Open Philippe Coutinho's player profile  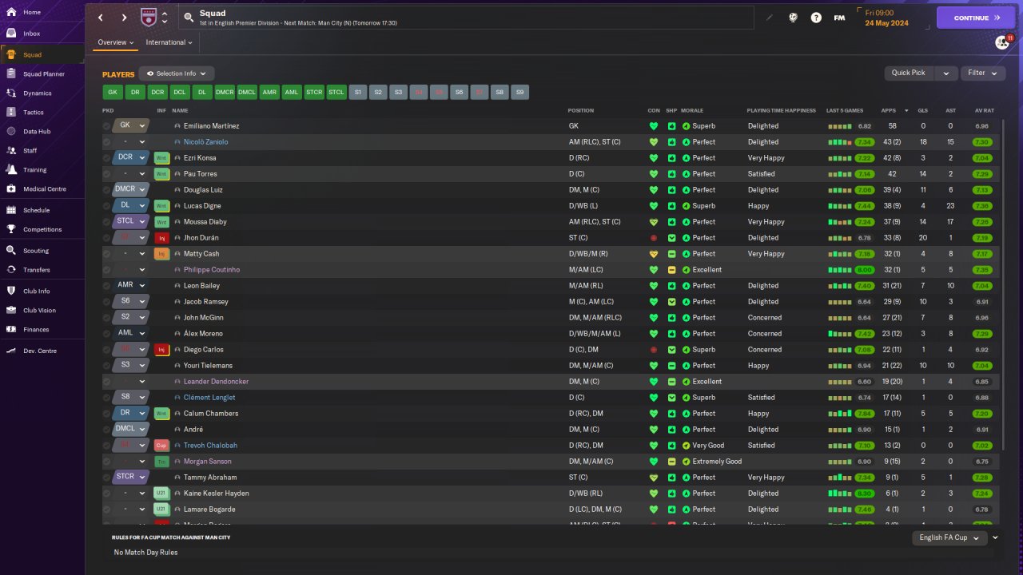212,270
